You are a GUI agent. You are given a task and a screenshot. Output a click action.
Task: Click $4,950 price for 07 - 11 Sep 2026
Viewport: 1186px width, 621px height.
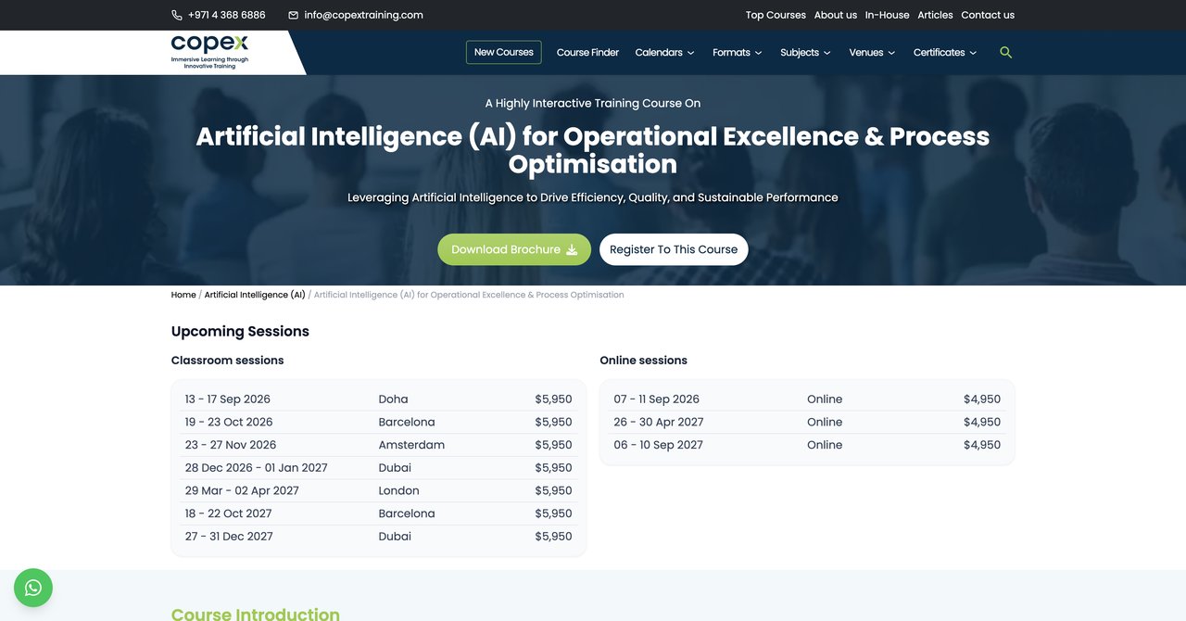[x=982, y=399]
